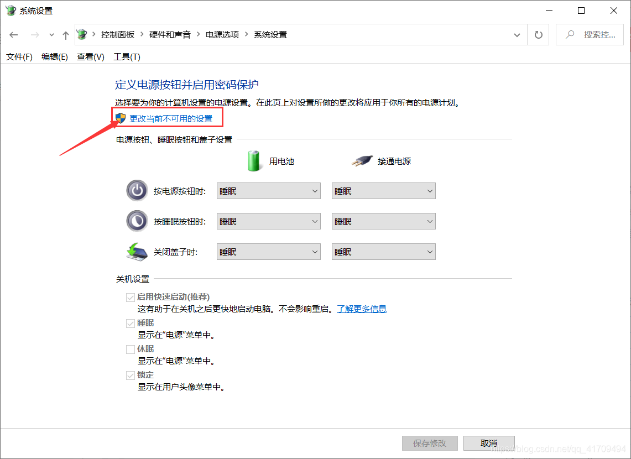Screen dimensions: 631x459
Task: Navigate to 电源选项 breadcrumb
Action: click(x=222, y=35)
